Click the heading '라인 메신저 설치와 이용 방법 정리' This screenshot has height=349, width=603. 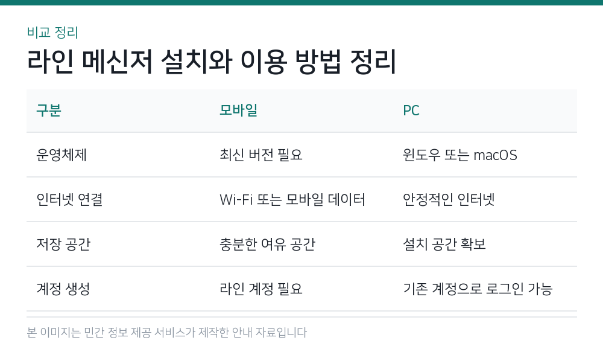[212, 62]
